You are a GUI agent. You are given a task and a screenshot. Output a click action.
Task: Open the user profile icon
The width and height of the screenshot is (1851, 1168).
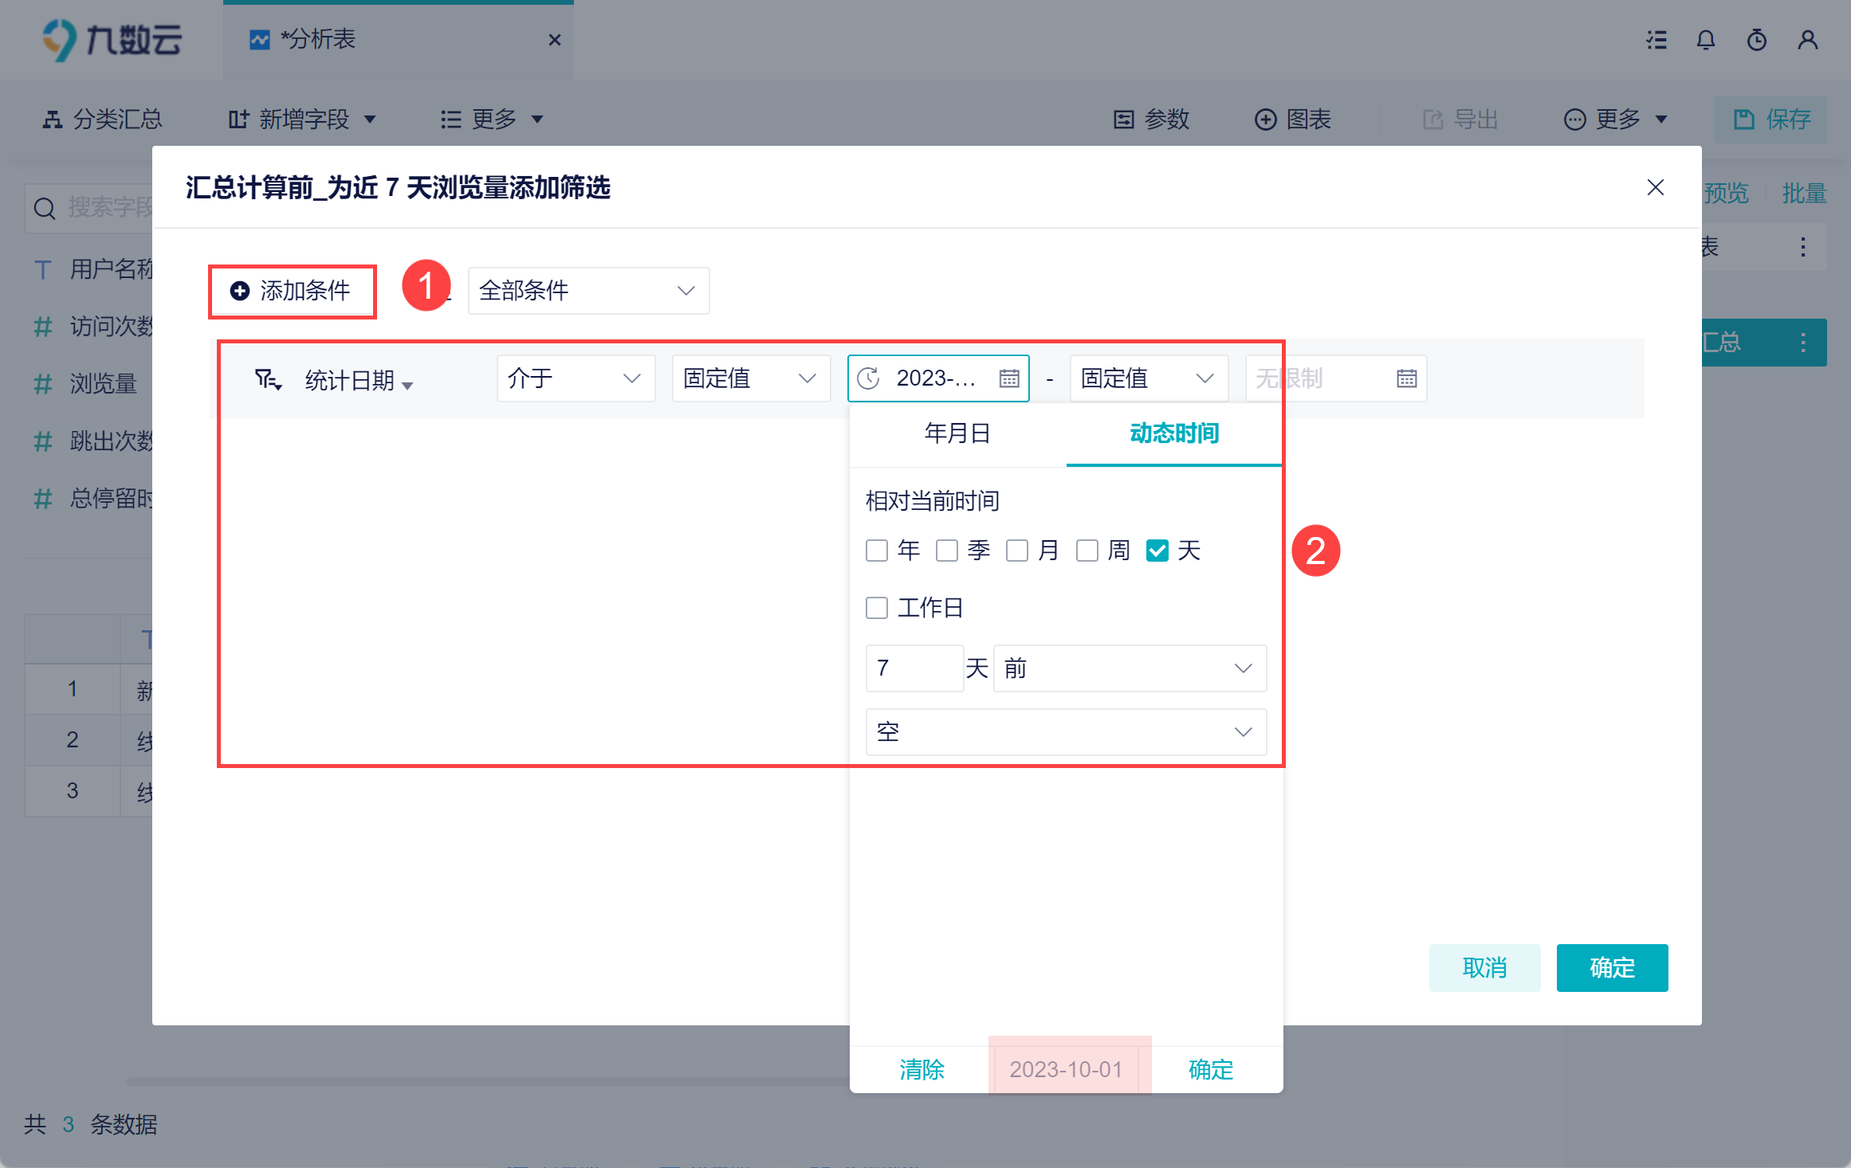1807,40
